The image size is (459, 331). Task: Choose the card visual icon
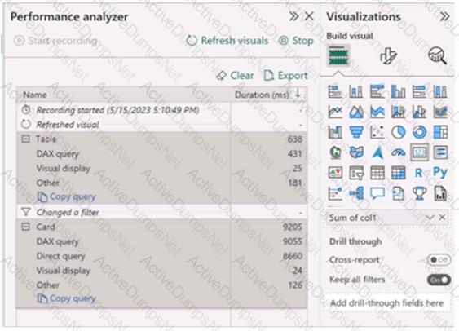pyautogui.click(x=420, y=152)
